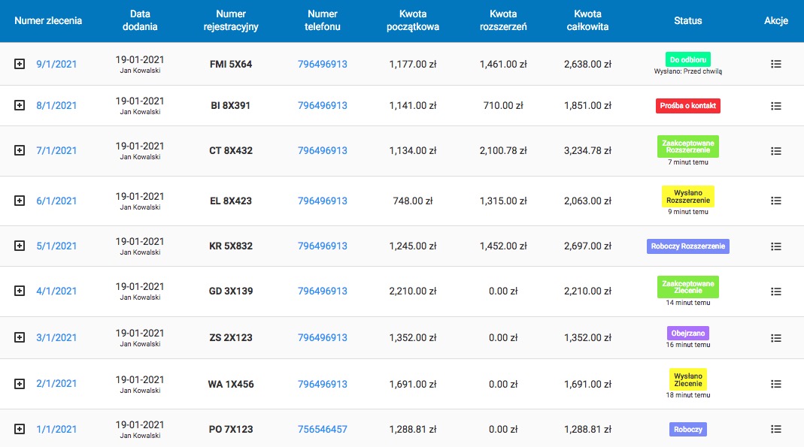Open actions list for order 4/1/2021
This screenshot has width=804, height=447.
point(776,291)
